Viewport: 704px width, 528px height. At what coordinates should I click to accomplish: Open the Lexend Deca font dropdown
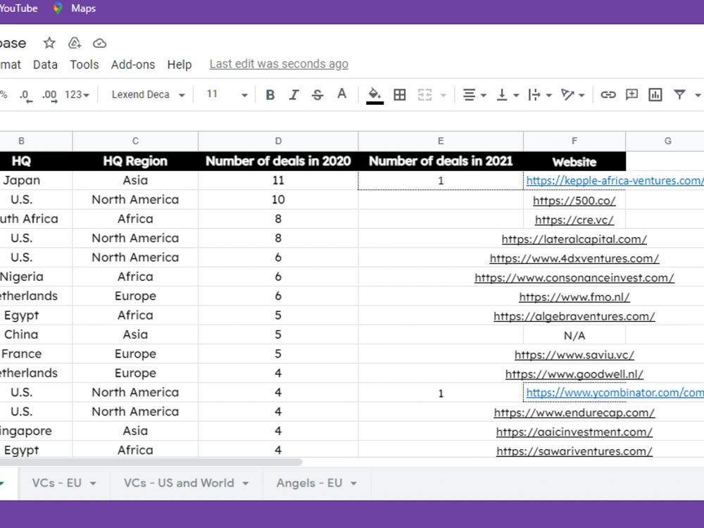[x=148, y=95]
